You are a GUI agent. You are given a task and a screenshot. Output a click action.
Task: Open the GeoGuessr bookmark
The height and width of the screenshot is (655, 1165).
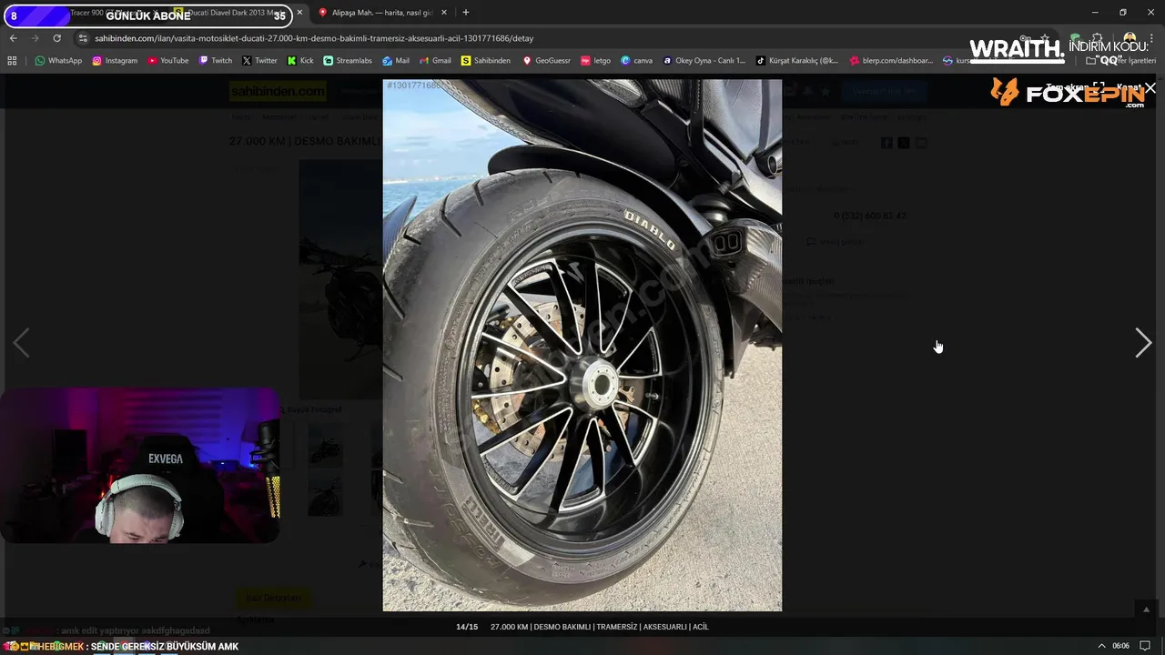(x=546, y=60)
